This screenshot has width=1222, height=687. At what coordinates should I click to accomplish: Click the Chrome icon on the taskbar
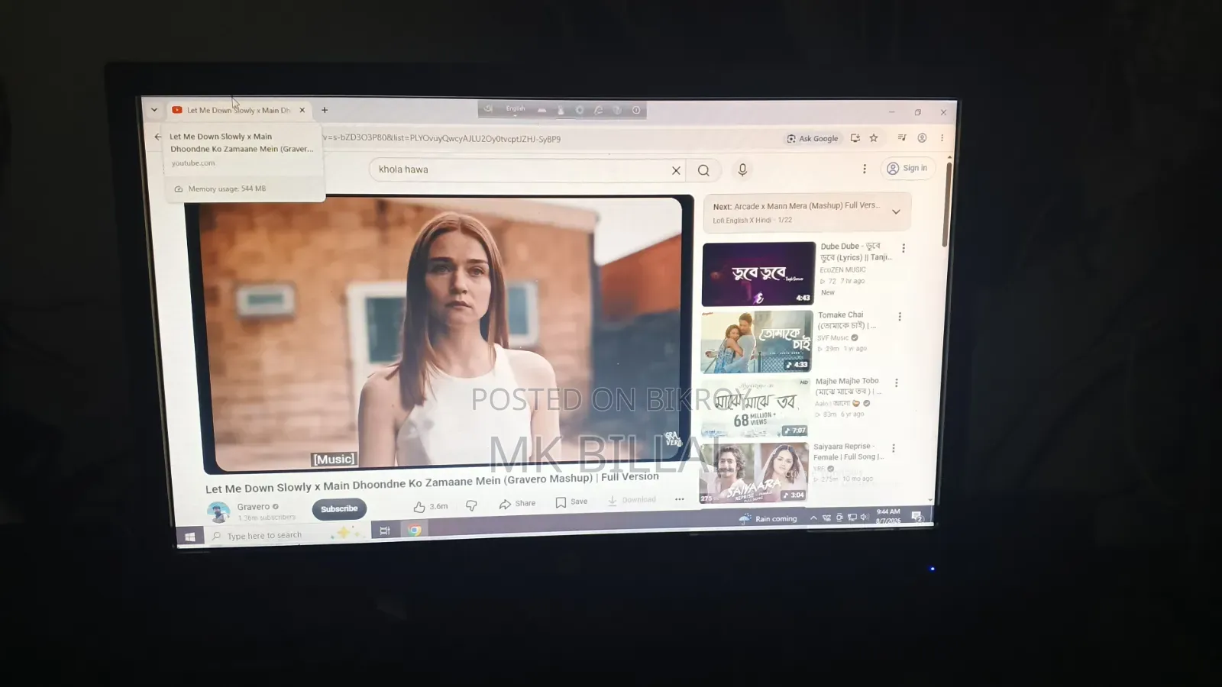(x=415, y=531)
